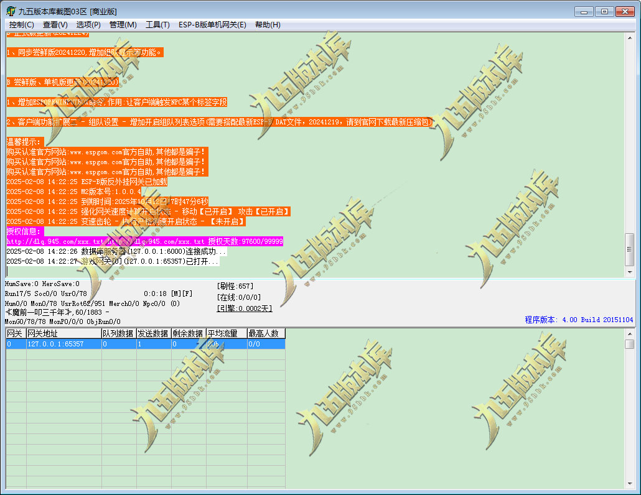
Task: Click the log panel scroll down arrow
Action: pyautogui.click(x=630, y=272)
